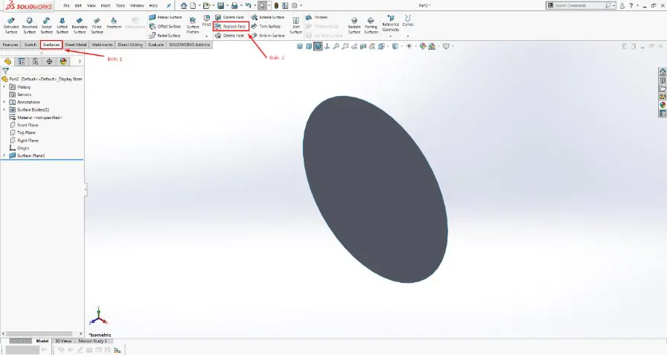
Task: Open the DimXpertManager crosshair tab
Action: 49,62
